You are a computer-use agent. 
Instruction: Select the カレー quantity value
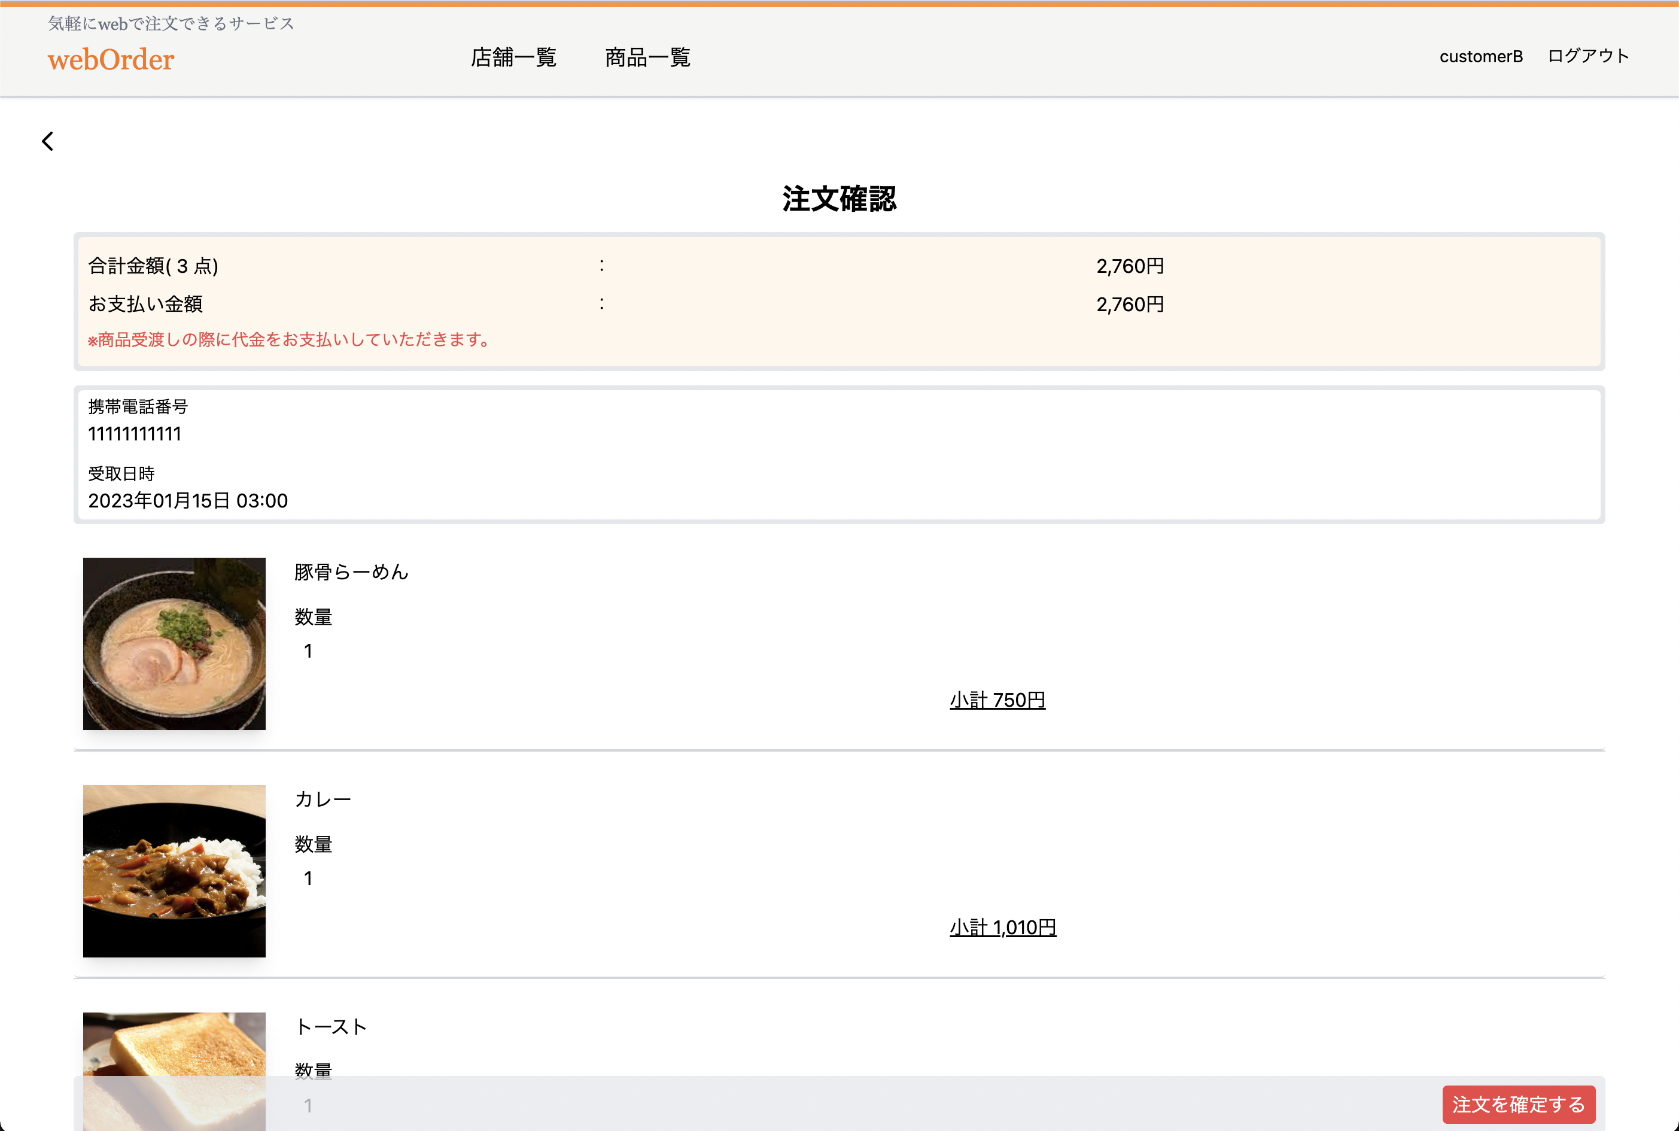click(x=309, y=878)
